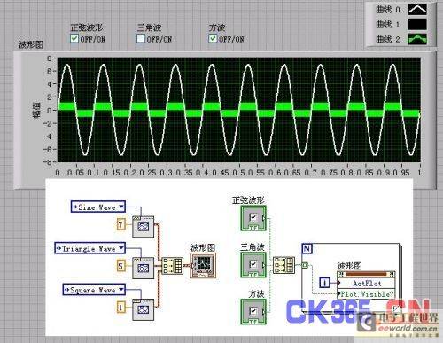Select the numeric constant 1
Image resolution: width=443 pixels, height=343 pixels.
coord(120,308)
